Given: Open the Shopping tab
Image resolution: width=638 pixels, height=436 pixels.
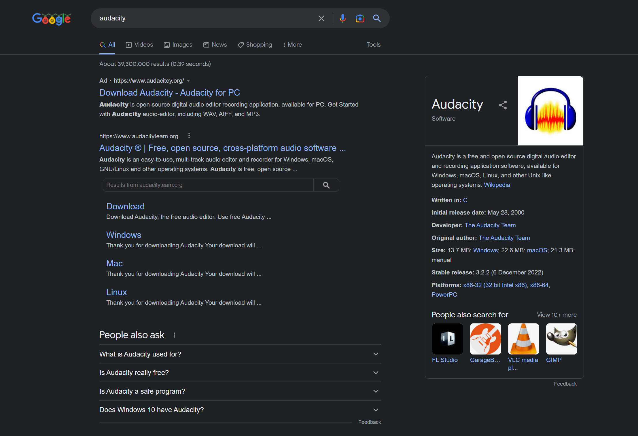Looking at the screenshot, I should pos(255,45).
